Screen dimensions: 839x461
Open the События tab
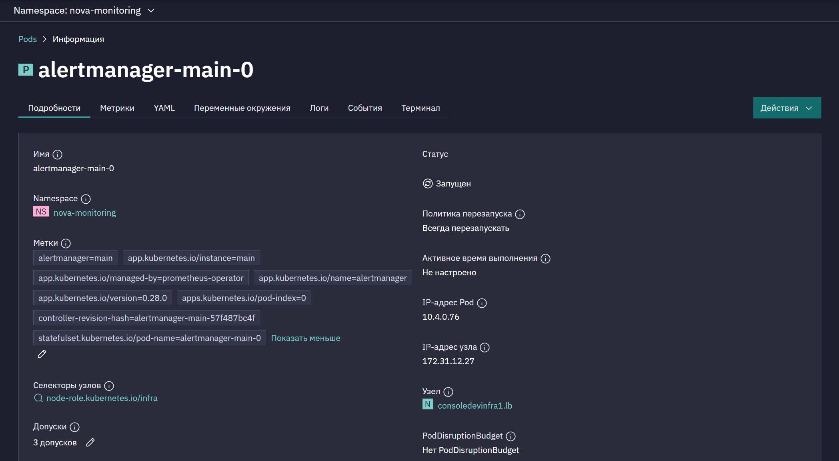tap(365, 108)
